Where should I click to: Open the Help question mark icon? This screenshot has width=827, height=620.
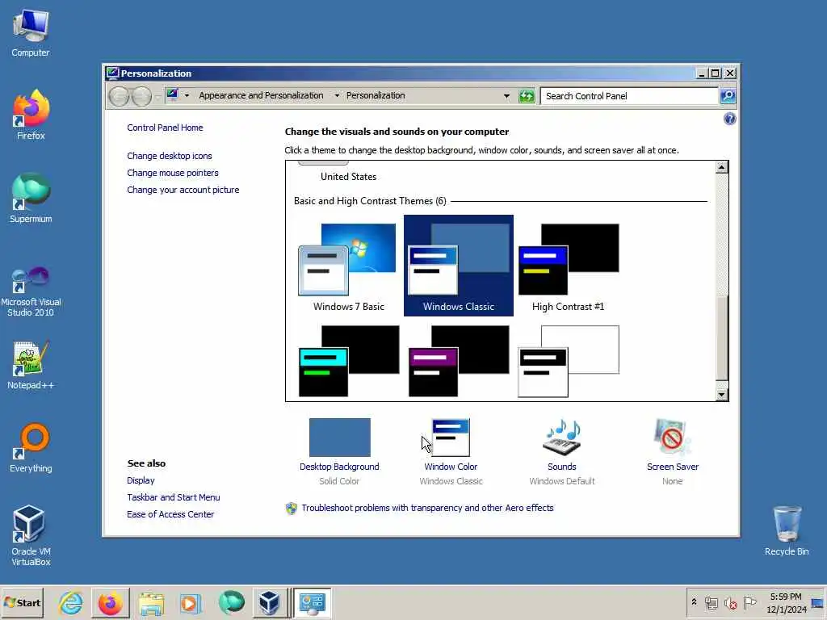click(x=729, y=119)
